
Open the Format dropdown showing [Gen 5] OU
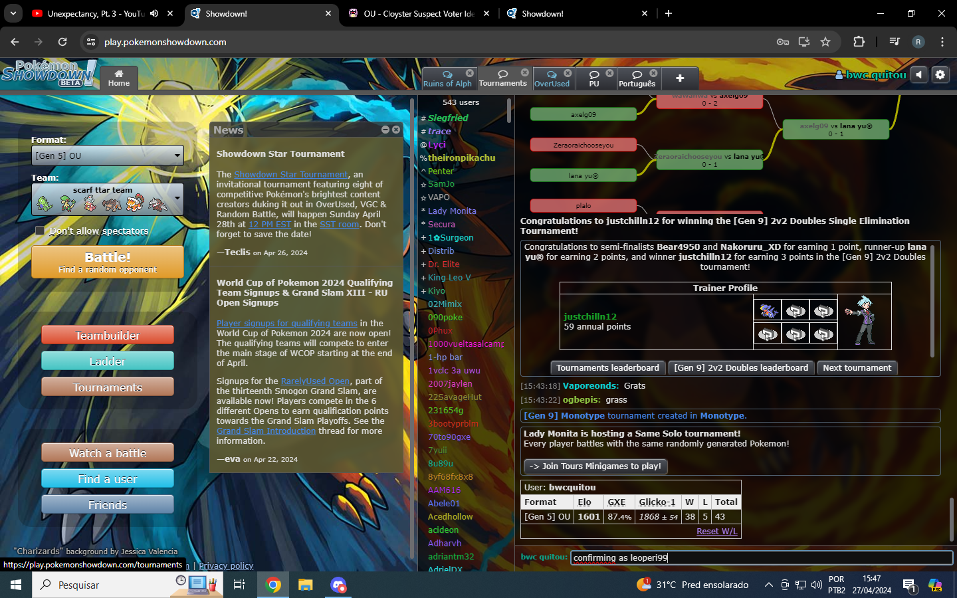tap(108, 155)
